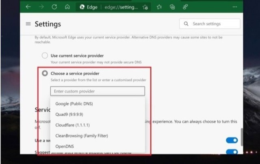Click the magnifier icon in Search settings
The width and height of the screenshot is (260, 164).
(186, 24)
